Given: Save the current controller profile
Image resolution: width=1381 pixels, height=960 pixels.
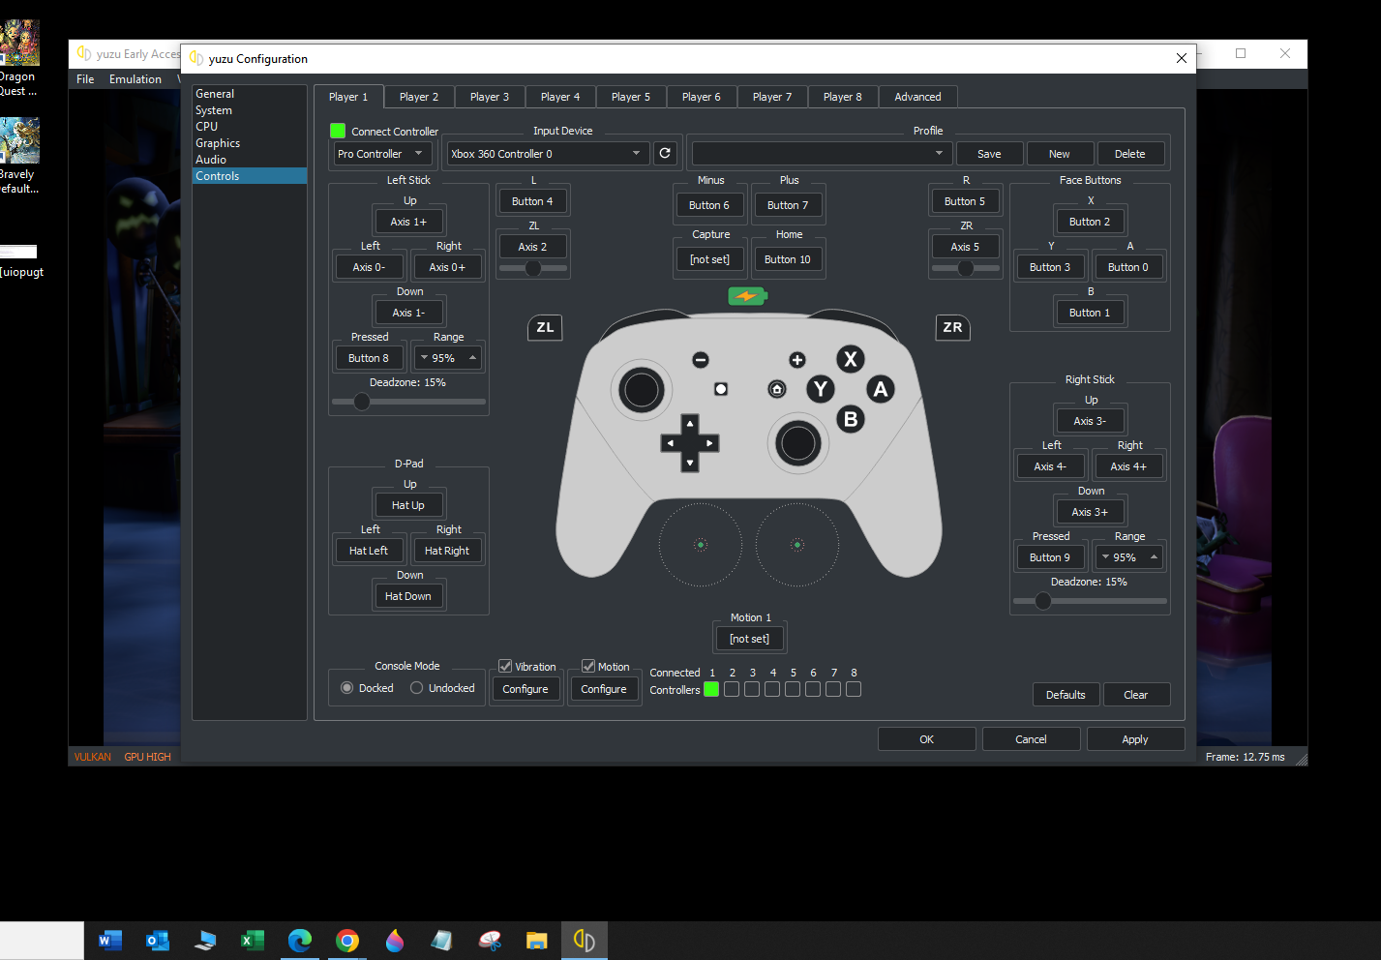Looking at the screenshot, I should click(x=989, y=154).
